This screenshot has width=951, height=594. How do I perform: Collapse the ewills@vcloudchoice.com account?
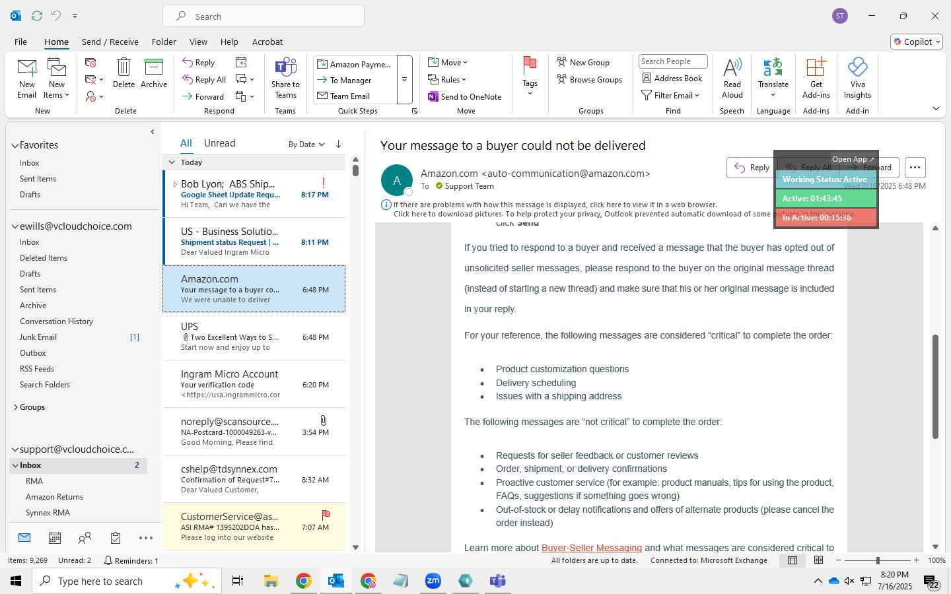(x=15, y=226)
